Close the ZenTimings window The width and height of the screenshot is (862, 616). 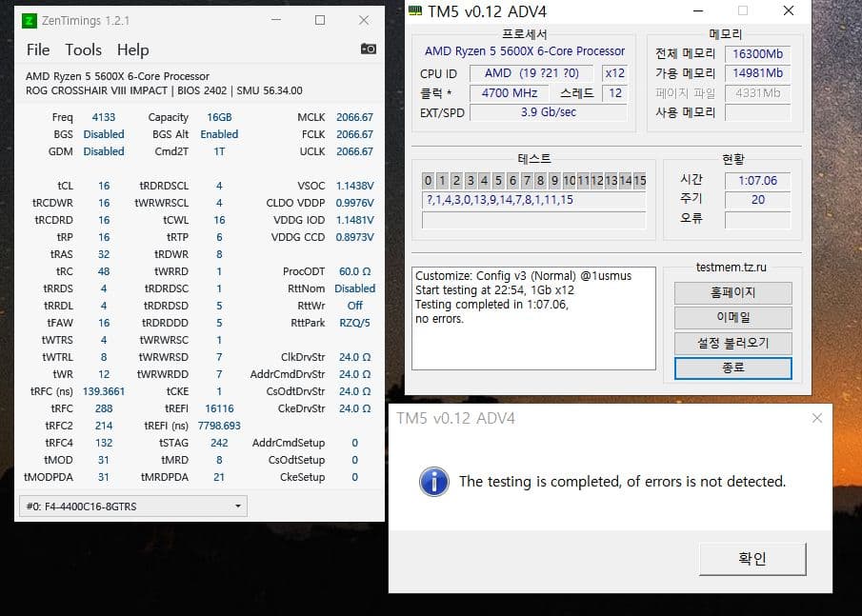pos(364,20)
